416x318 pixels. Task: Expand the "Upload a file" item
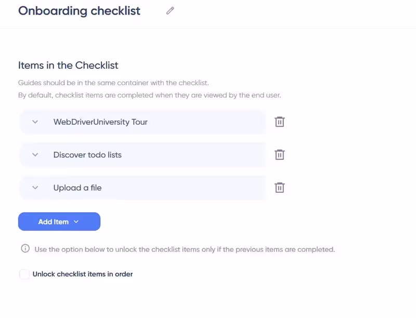[x=35, y=188]
